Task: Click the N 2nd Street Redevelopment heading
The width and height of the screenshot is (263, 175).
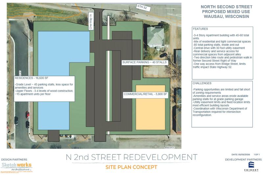Action: coord(131,157)
